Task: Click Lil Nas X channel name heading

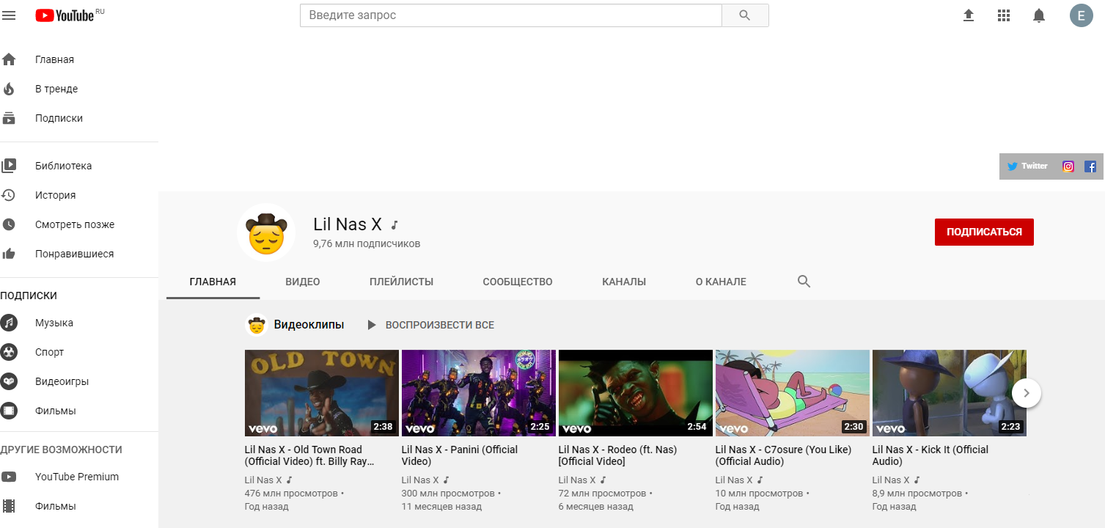Action: pyautogui.click(x=348, y=224)
